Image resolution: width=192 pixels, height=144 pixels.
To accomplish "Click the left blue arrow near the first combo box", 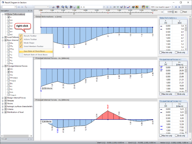I will 19,7.
